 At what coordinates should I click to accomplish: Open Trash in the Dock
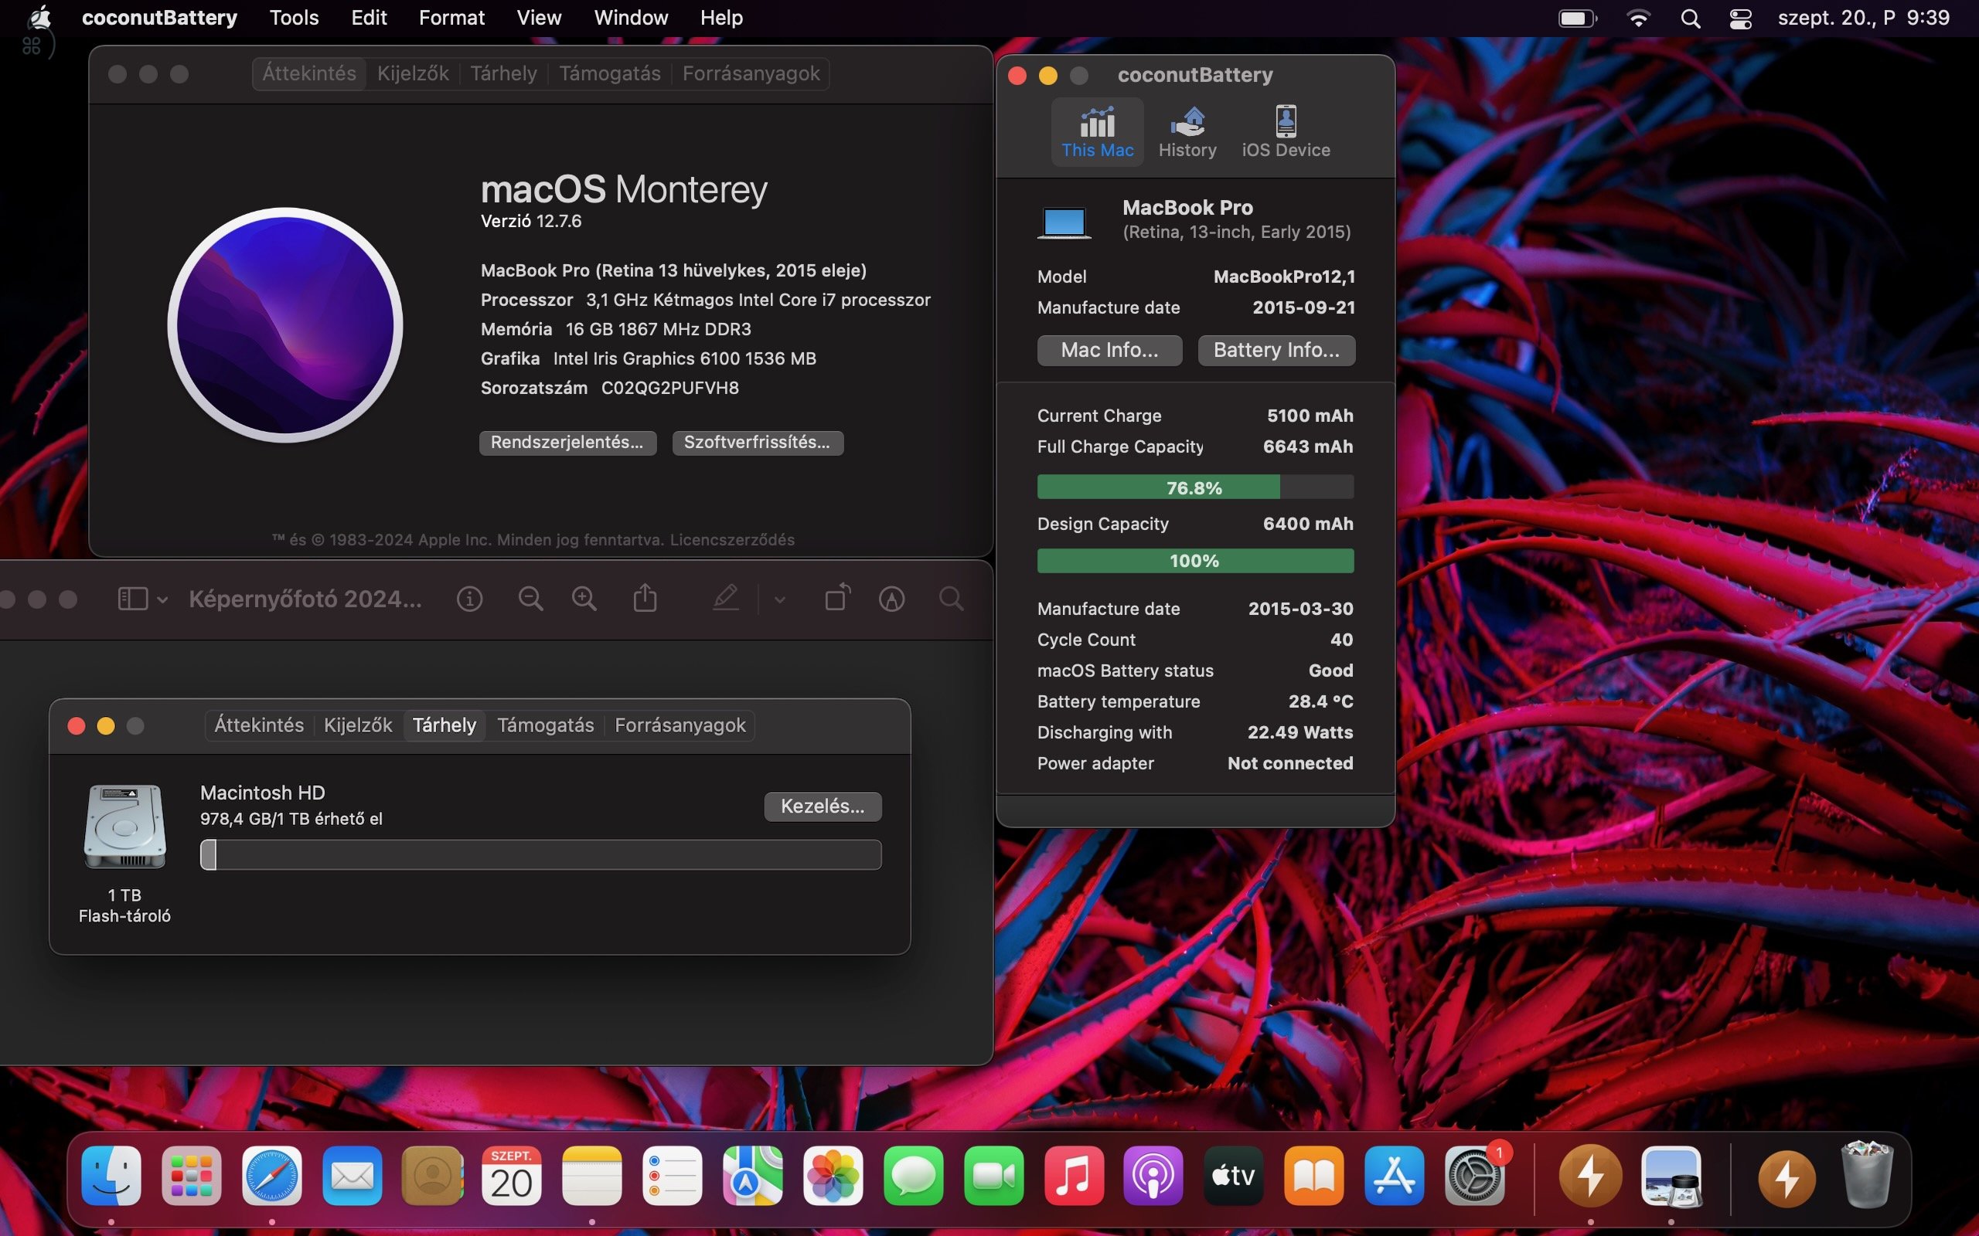(1867, 1175)
